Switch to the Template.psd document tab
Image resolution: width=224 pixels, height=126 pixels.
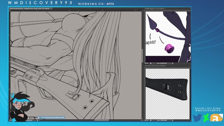(x=29, y=8)
